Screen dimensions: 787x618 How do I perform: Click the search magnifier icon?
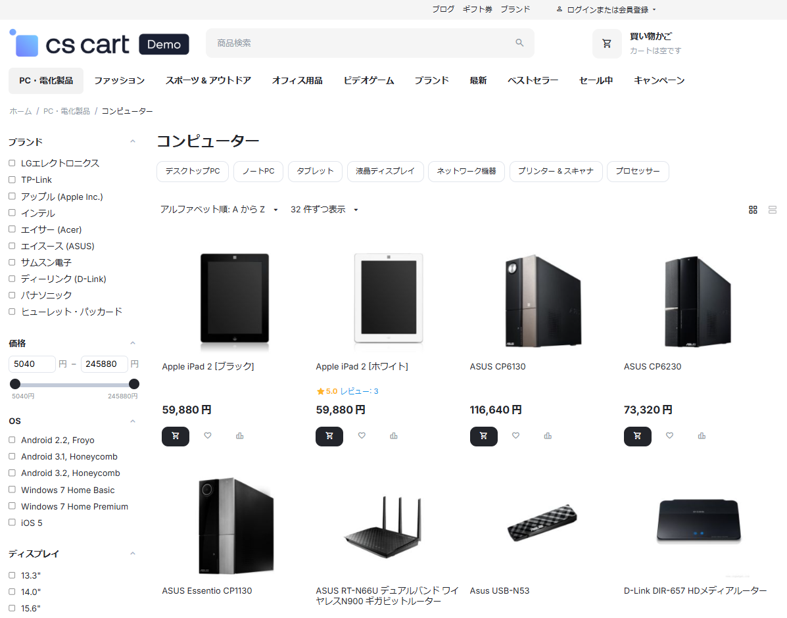[x=519, y=43]
